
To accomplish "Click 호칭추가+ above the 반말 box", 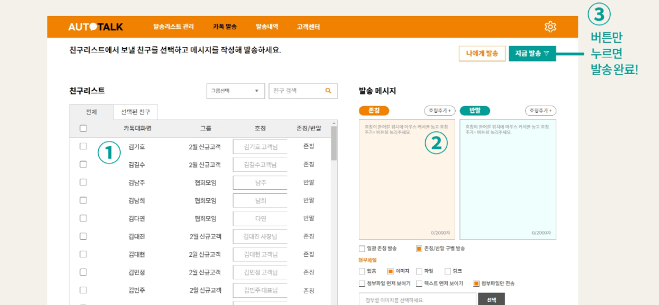I will pos(540,110).
